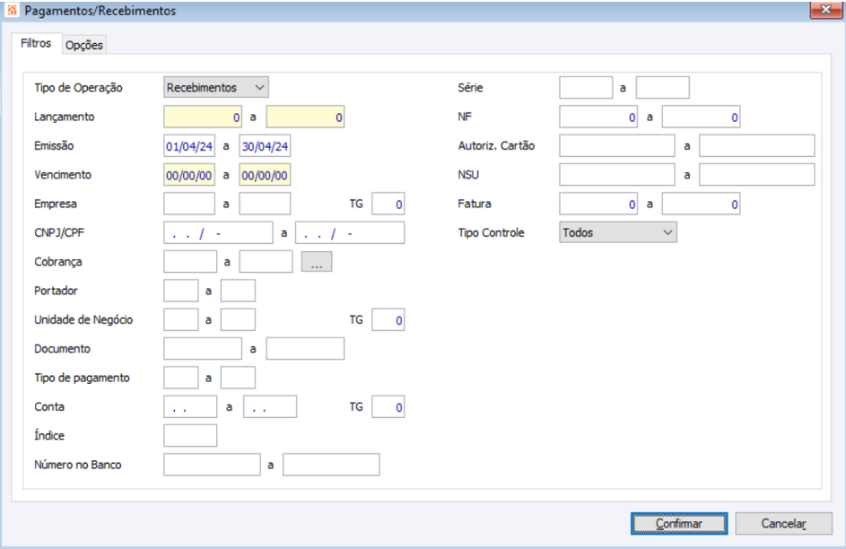Click the NF start field
This screenshot has width=846, height=549.
point(598,117)
